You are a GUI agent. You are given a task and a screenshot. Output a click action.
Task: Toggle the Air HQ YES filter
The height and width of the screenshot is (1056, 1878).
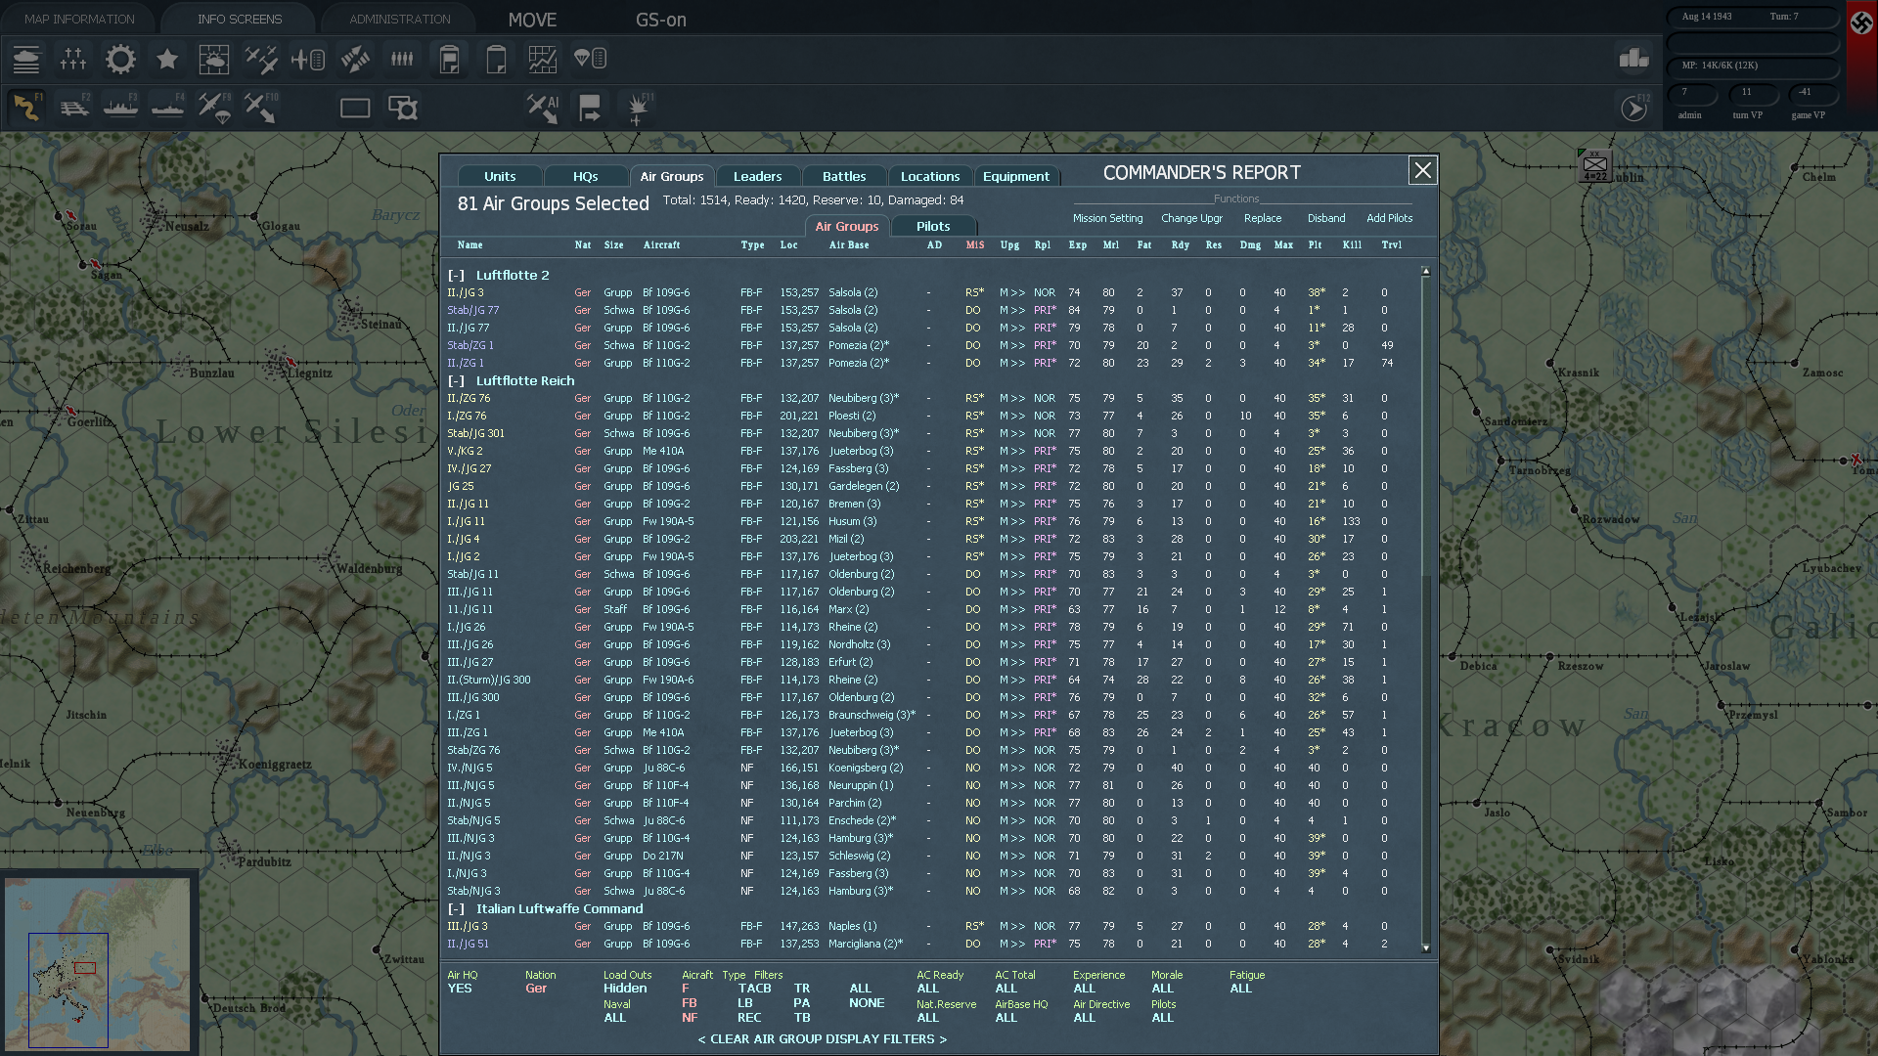tap(460, 989)
